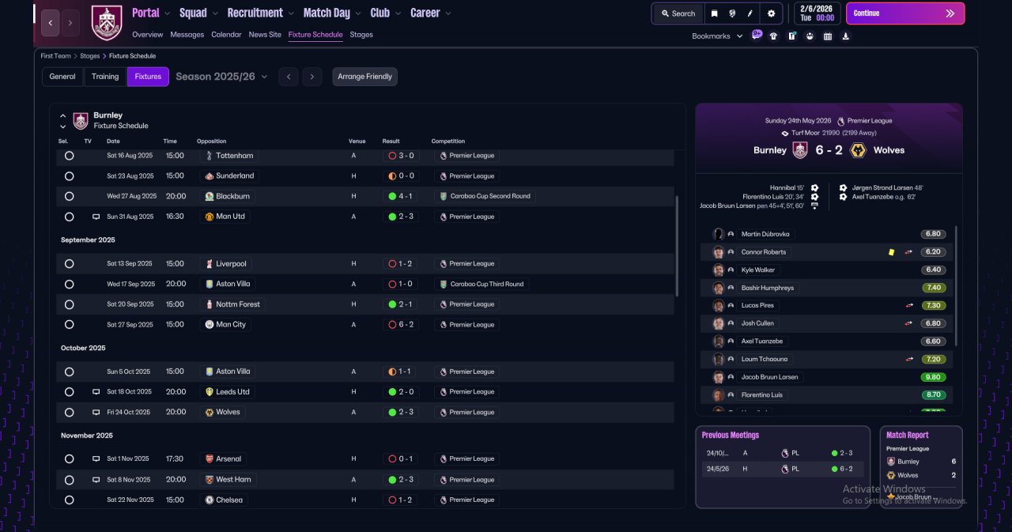Image resolution: width=1012 pixels, height=532 pixels.
Task: Open the bookmark flag icon next to Search
Action: tap(714, 13)
